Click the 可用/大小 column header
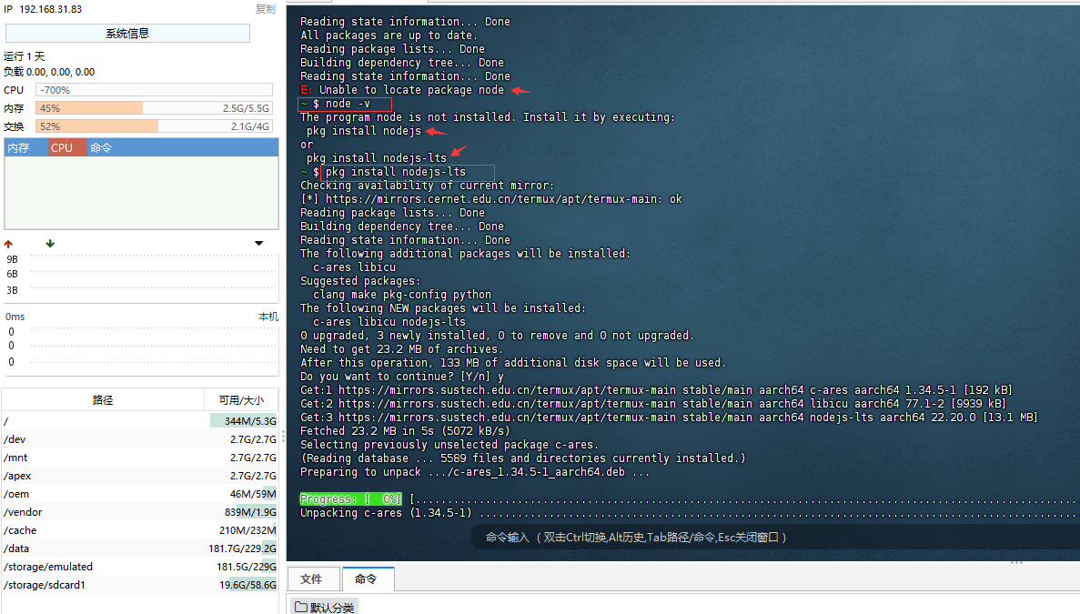This screenshot has width=1080, height=614. tap(241, 400)
